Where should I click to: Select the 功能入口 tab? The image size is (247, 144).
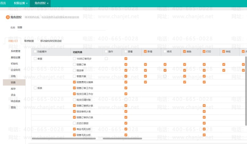pos(13,41)
